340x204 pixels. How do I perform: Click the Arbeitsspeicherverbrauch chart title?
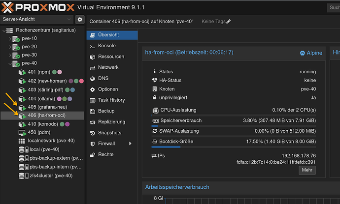[x=177, y=187]
